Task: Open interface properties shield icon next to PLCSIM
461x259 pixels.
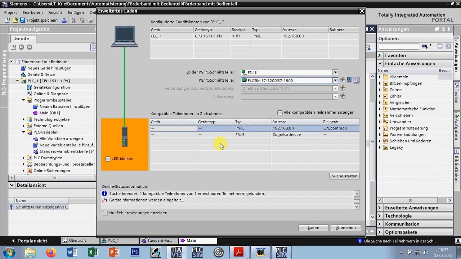Action: (x=343, y=80)
